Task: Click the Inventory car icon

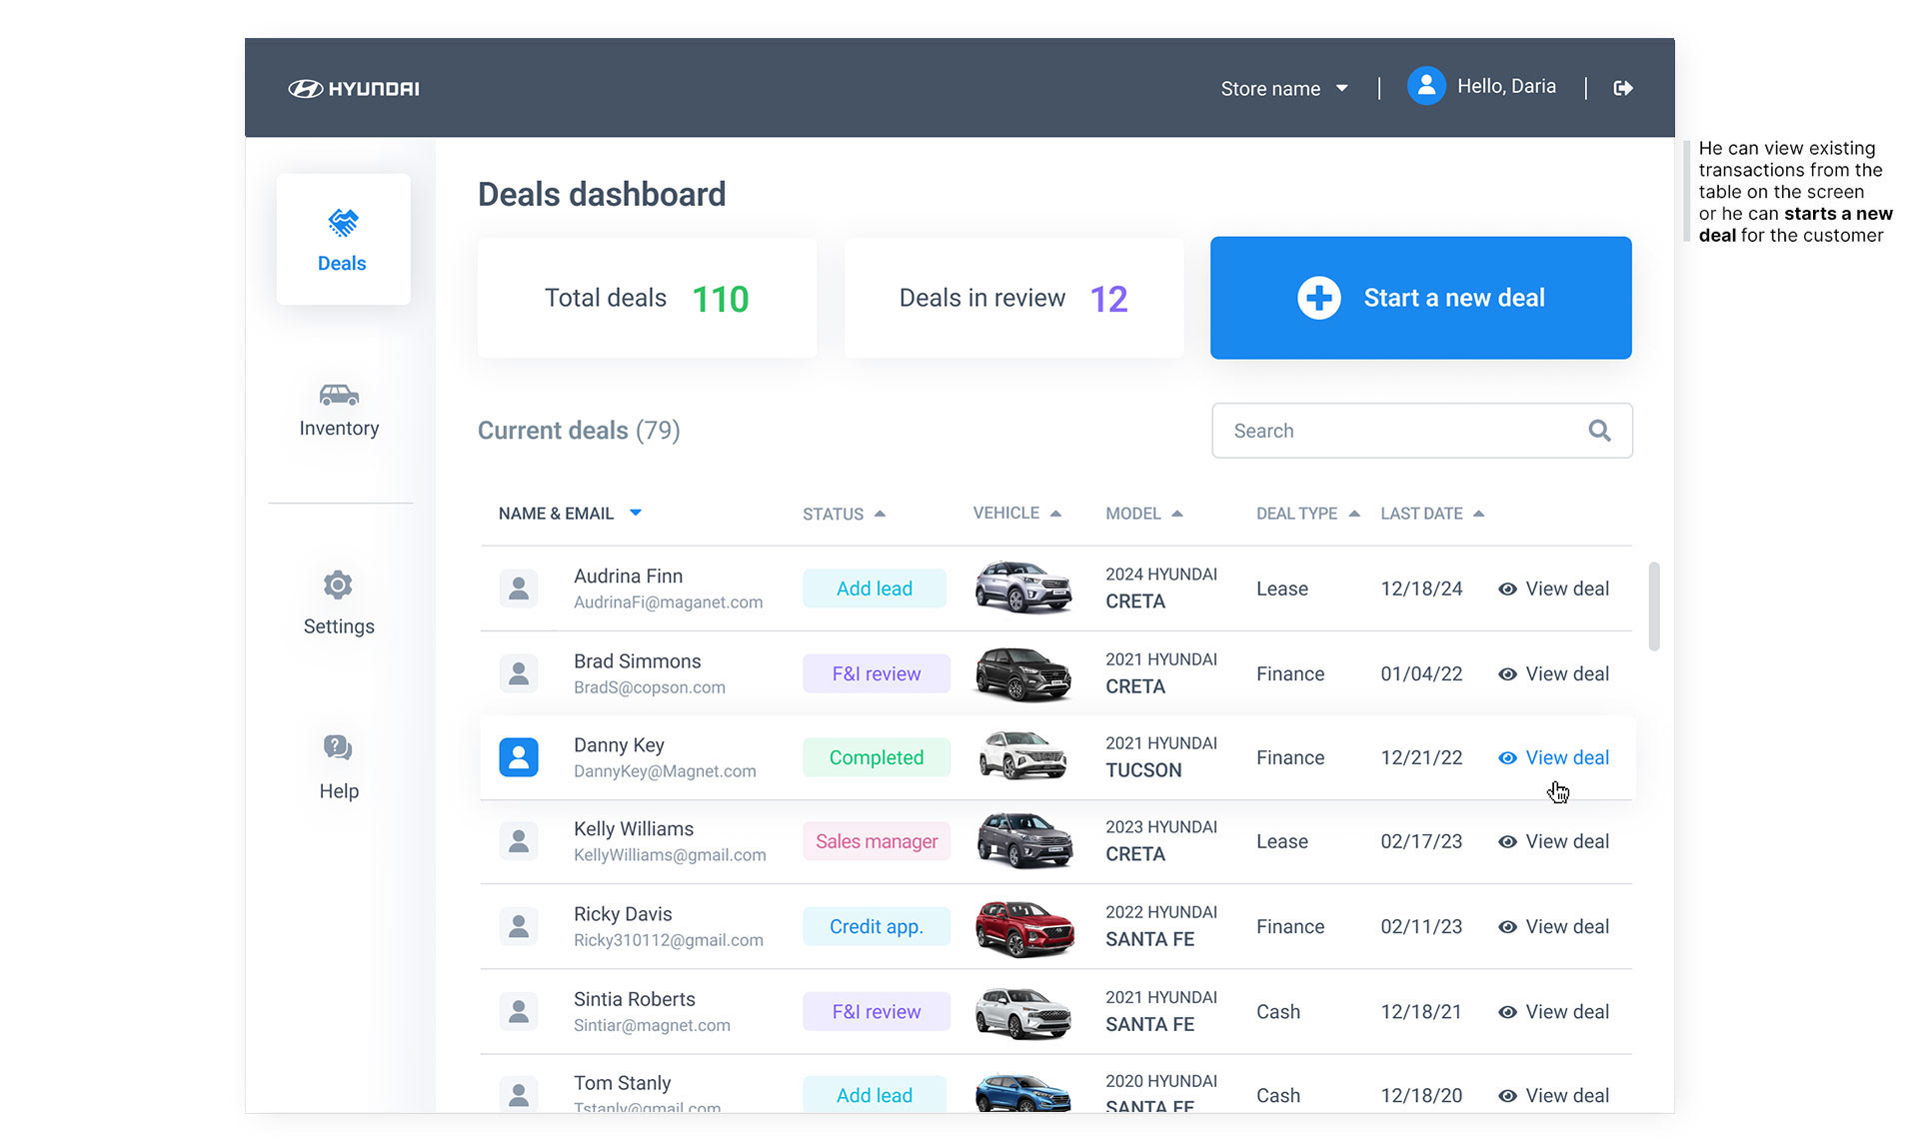Action: point(339,396)
